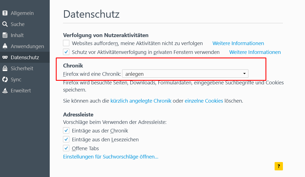Click the Anwendungen rocket icon
Image resolution: width=305 pixels, height=177 pixels.
pos(5,46)
